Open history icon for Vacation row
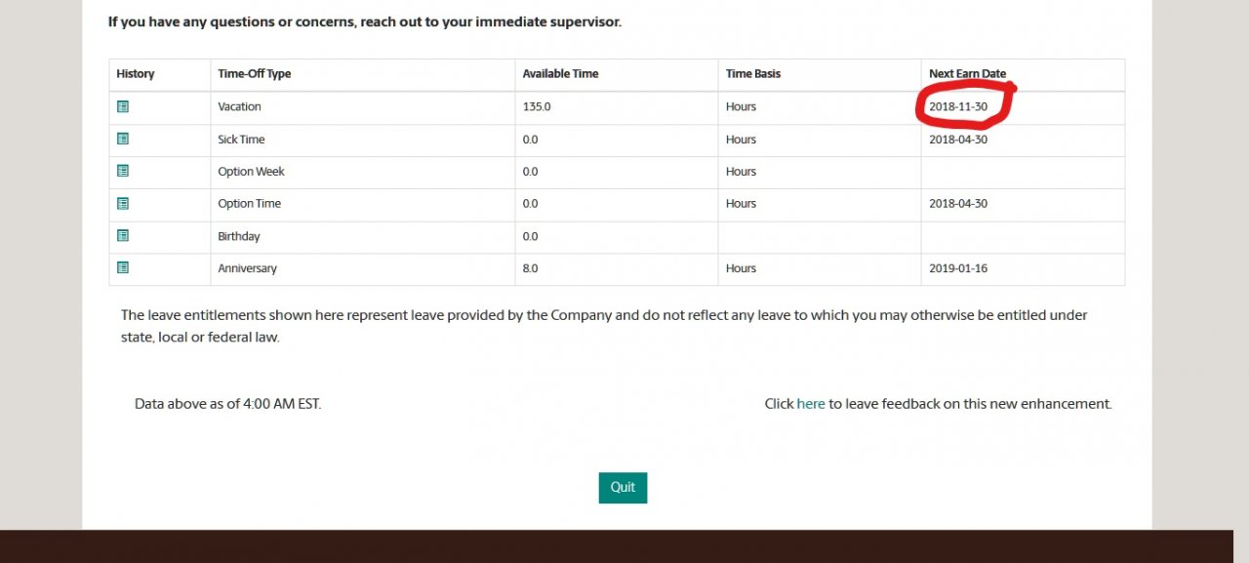Screen dimensions: 1249x563 (123, 106)
